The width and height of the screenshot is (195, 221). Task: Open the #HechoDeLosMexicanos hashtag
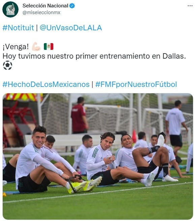(x=46, y=85)
